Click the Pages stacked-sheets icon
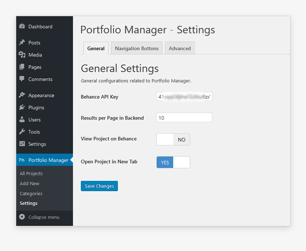This screenshot has height=251, width=306. (x=22, y=67)
